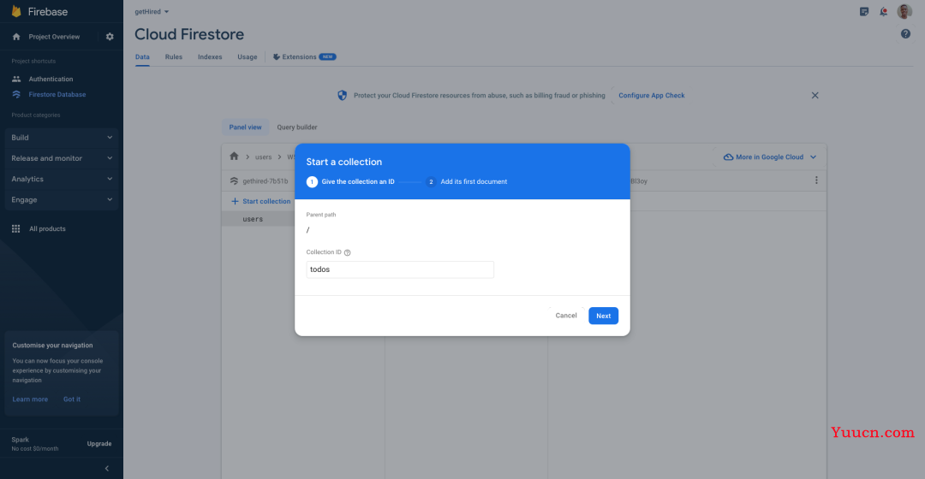Open the More in Google Cloud dropdown
Viewport: 925px width, 479px height.
click(770, 157)
